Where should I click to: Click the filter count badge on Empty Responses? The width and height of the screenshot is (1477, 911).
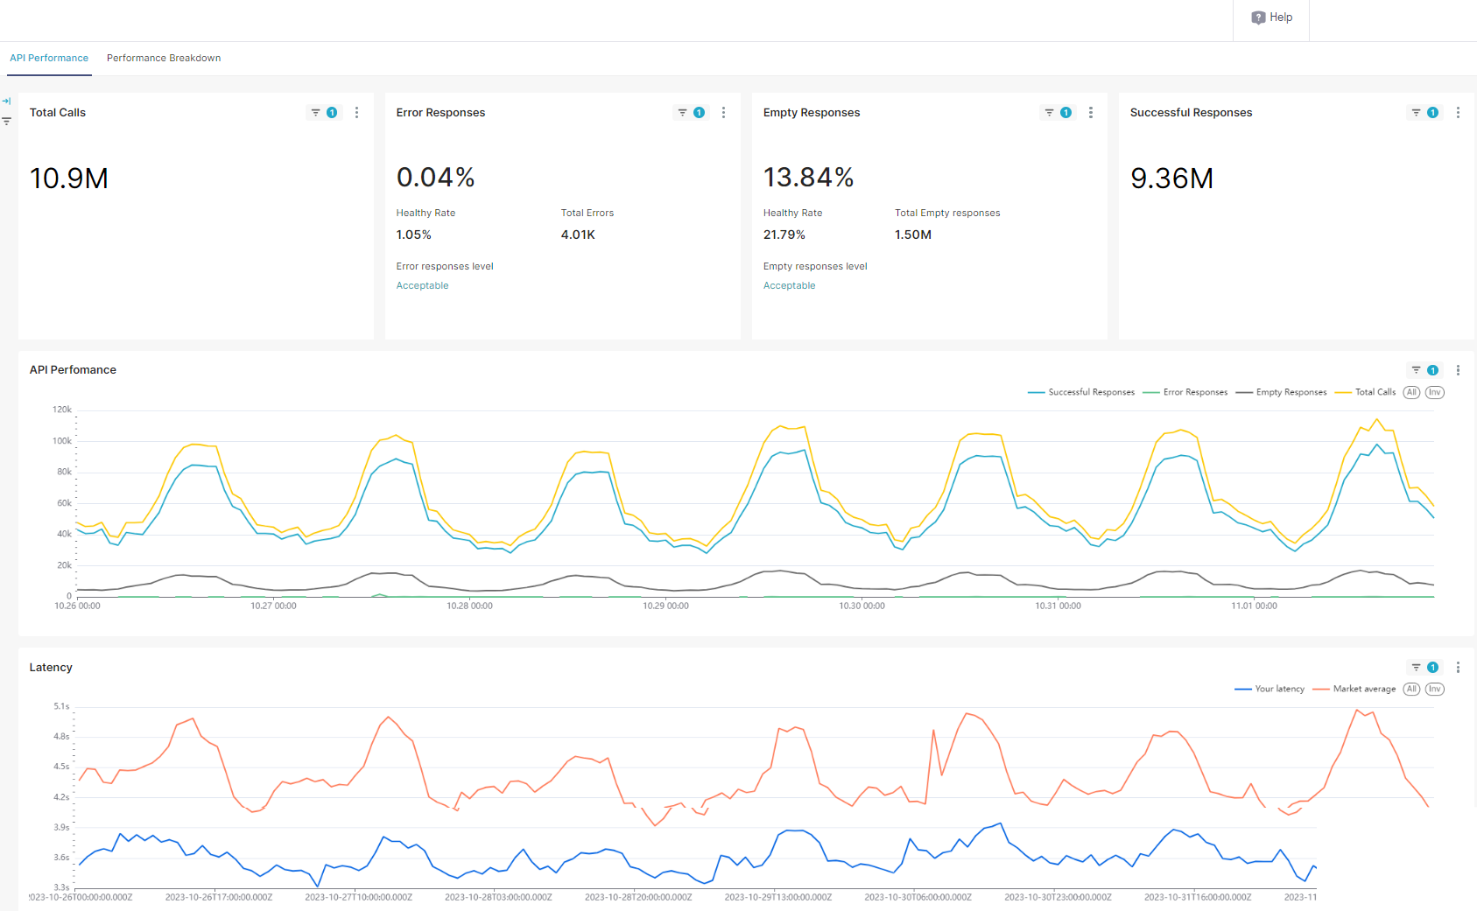point(1066,113)
